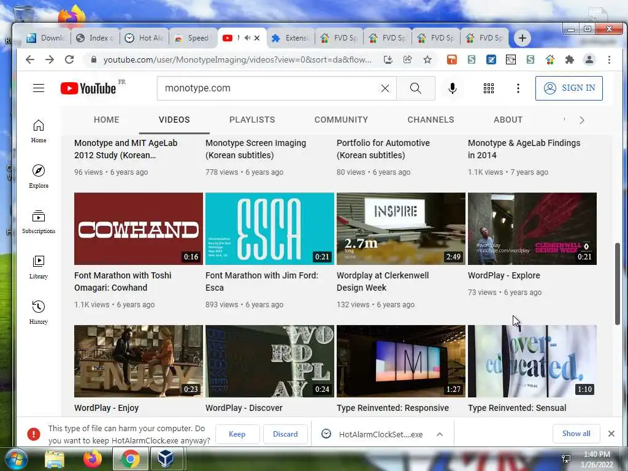Viewport: 628px width, 471px height.
Task: Open the CHANNELS tab
Action: click(x=431, y=120)
